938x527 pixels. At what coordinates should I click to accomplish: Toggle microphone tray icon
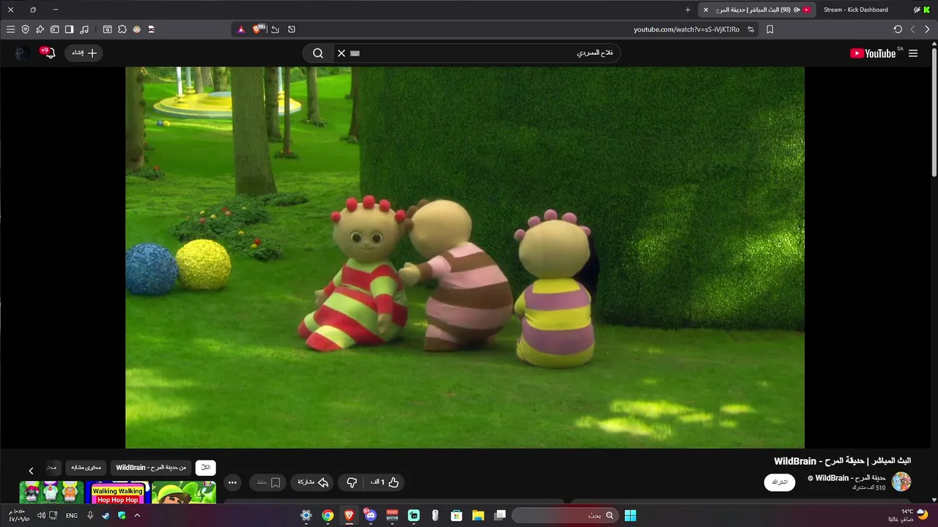[x=90, y=515]
